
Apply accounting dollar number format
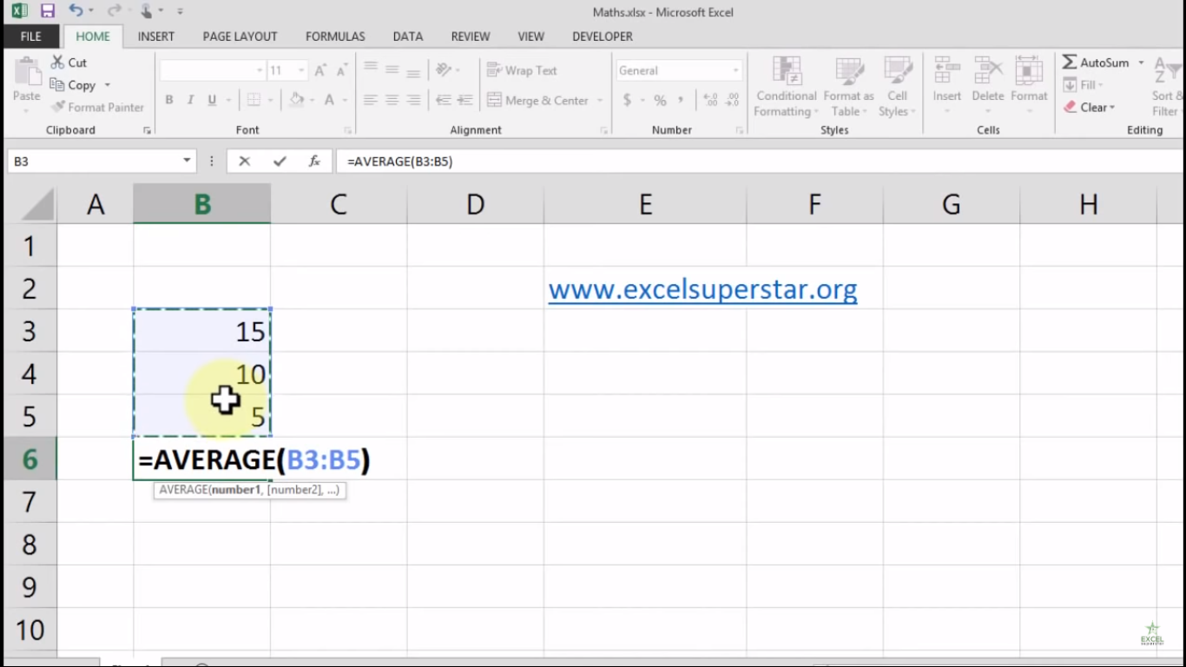tap(627, 101)
